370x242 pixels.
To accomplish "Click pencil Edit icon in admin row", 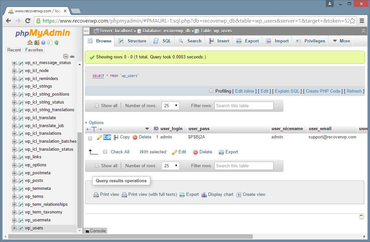I will click(100, 137).
